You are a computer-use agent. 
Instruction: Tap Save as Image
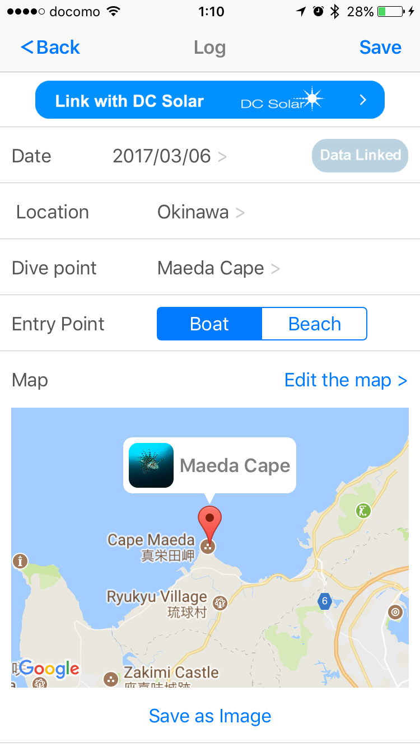click(x=210, y=716)
